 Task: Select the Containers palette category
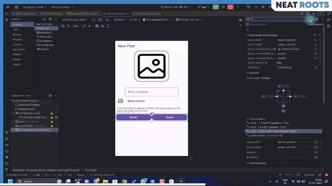click(x=19, y=50)
